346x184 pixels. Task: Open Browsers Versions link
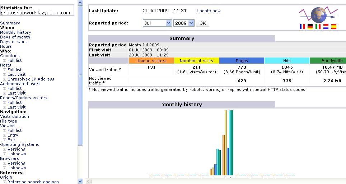(x=16, y=163)
